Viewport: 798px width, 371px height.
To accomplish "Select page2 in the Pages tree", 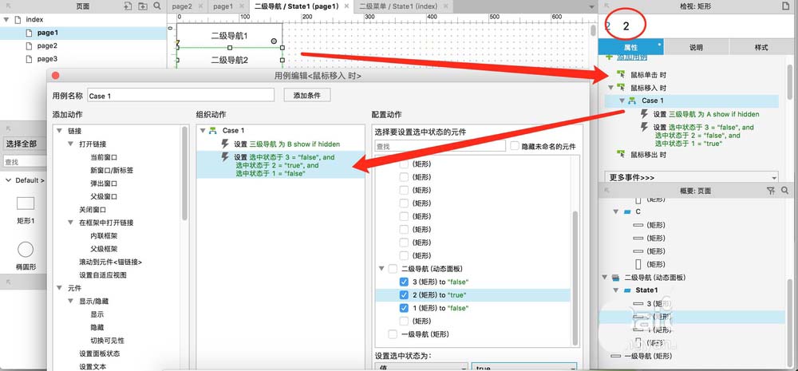I will [47, 45].
